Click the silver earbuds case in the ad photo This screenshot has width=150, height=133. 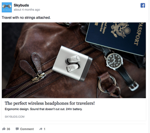72,64
